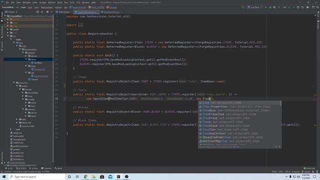Click Run with Coverage icon
Image resolution: width=320 pixels, height=180 pixels.
(274, 7)
